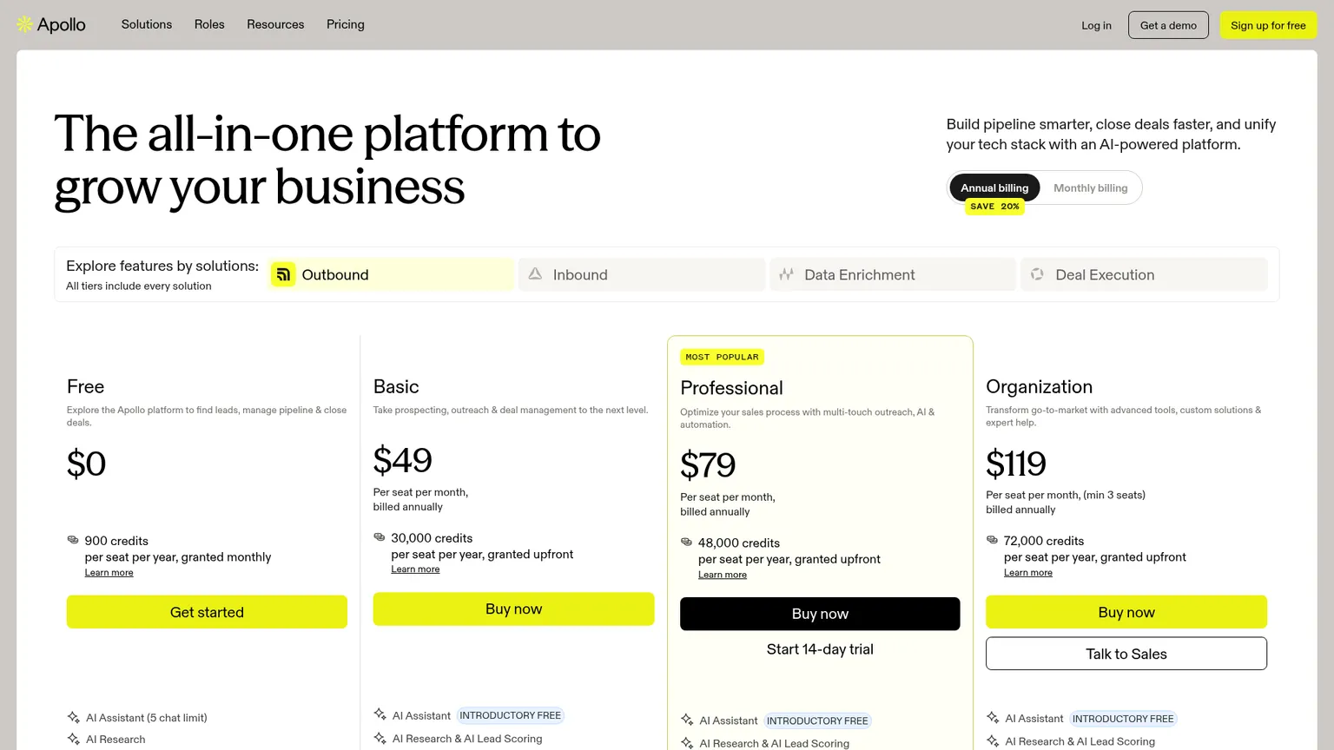
Task: Click the Data Enrichment icon
Action: pyautogui.click(x=786, y=274)
